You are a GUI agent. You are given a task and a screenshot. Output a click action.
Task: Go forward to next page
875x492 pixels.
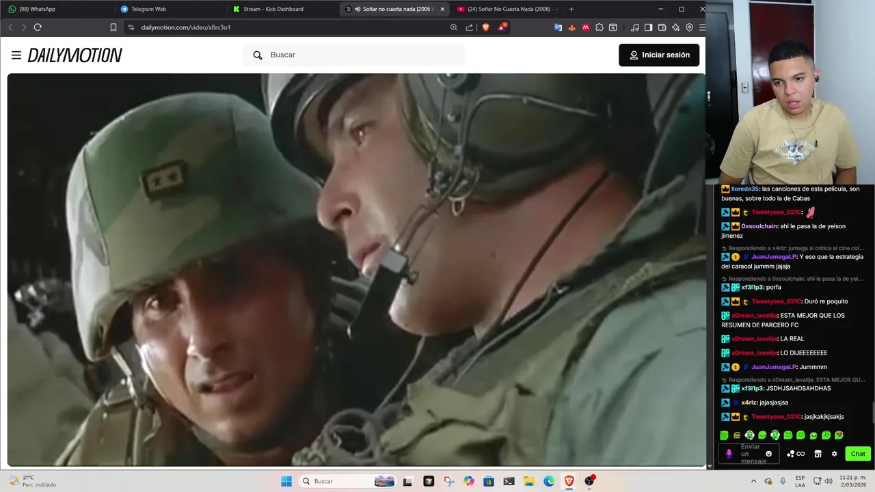[23, 27]
